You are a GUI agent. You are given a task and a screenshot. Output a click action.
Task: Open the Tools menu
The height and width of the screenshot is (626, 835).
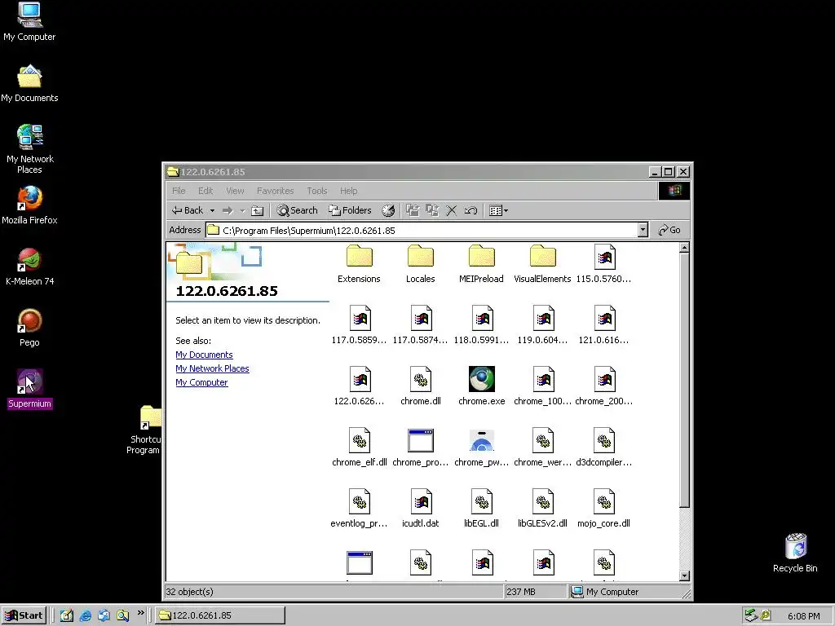point(317,191)
